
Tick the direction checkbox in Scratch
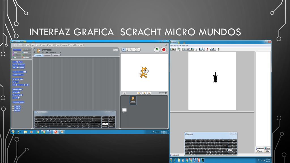(13, 111)
